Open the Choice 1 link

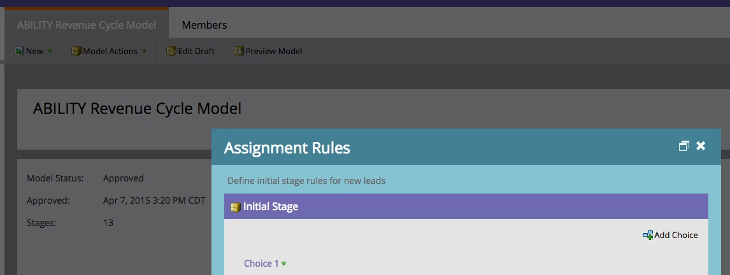pos(261,264)
